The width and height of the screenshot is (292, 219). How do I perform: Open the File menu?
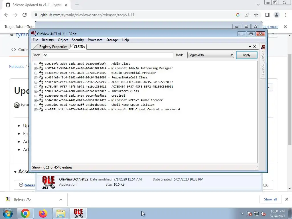35,40
